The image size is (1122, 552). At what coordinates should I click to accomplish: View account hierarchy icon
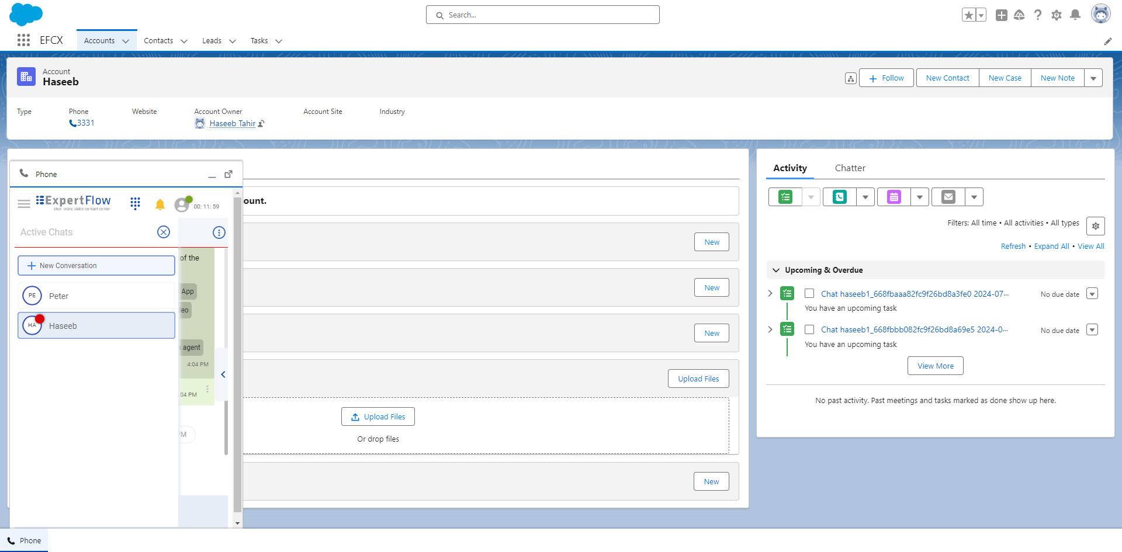tap(850, 78)
